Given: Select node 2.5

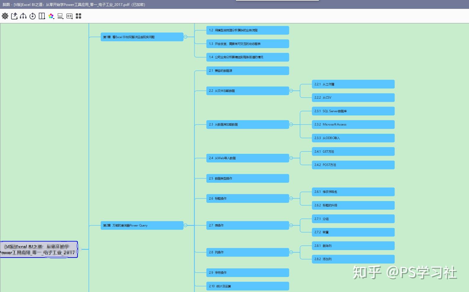Looking at the screenshot, I should point(248,178).
